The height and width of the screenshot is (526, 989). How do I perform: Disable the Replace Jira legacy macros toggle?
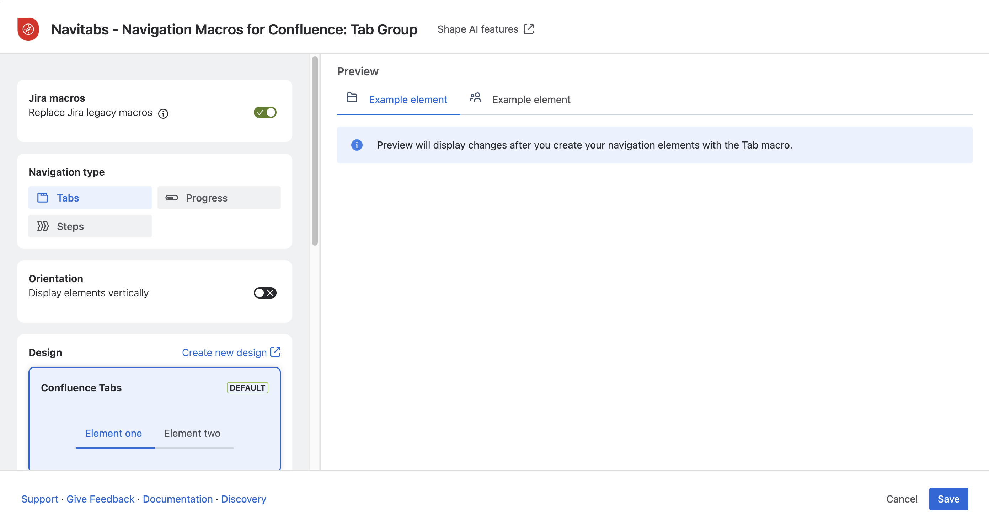click(x=265, y=113)
